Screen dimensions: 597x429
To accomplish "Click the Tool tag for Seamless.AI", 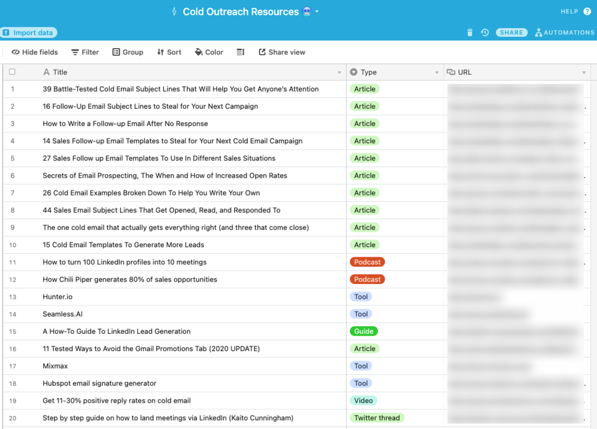I will pyautogui.click(x=361, y=314).
